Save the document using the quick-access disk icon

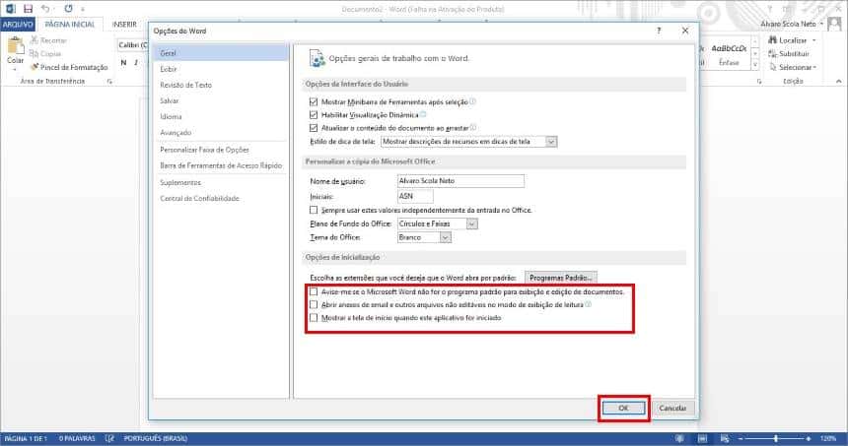click(x=29, y=9)
